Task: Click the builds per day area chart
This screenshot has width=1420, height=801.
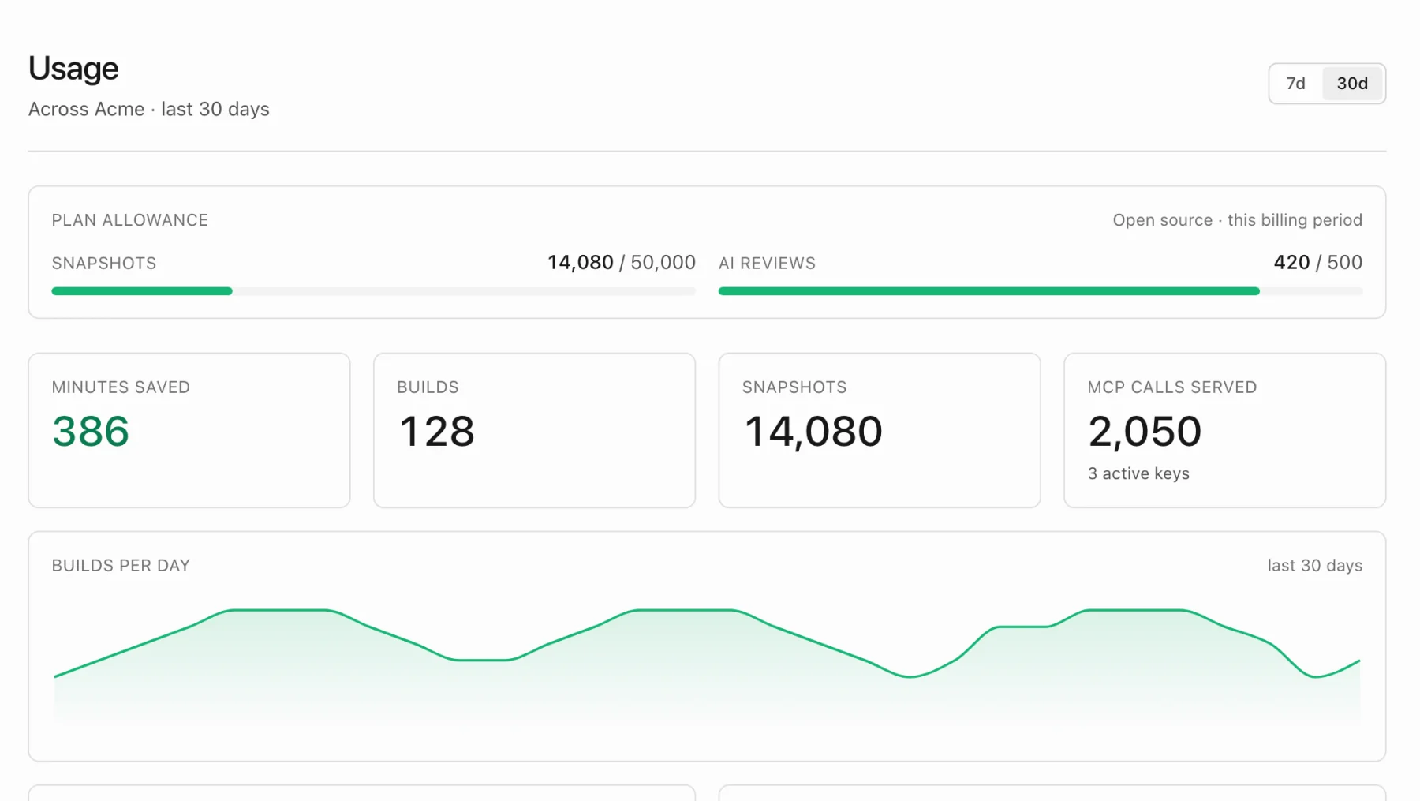Action: (x=707, y=666)
